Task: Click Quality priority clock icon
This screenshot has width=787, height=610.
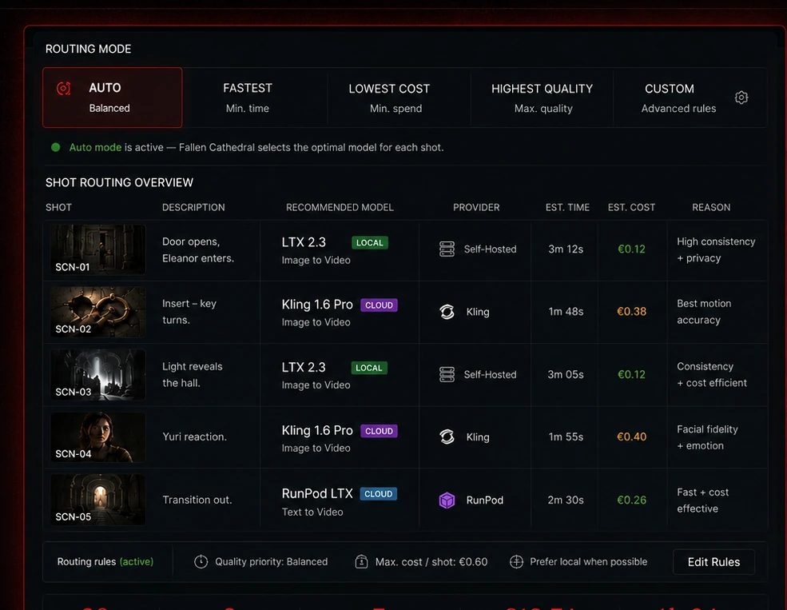Action: coord(201,562)
